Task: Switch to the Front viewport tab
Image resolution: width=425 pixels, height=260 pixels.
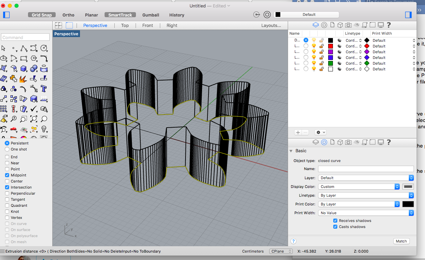Action: 147,25
